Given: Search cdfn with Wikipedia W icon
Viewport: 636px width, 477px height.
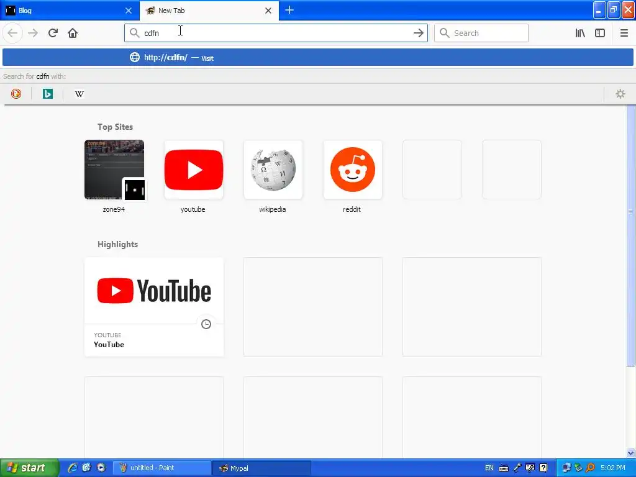Looking at the screenshot, I should 79,94.
